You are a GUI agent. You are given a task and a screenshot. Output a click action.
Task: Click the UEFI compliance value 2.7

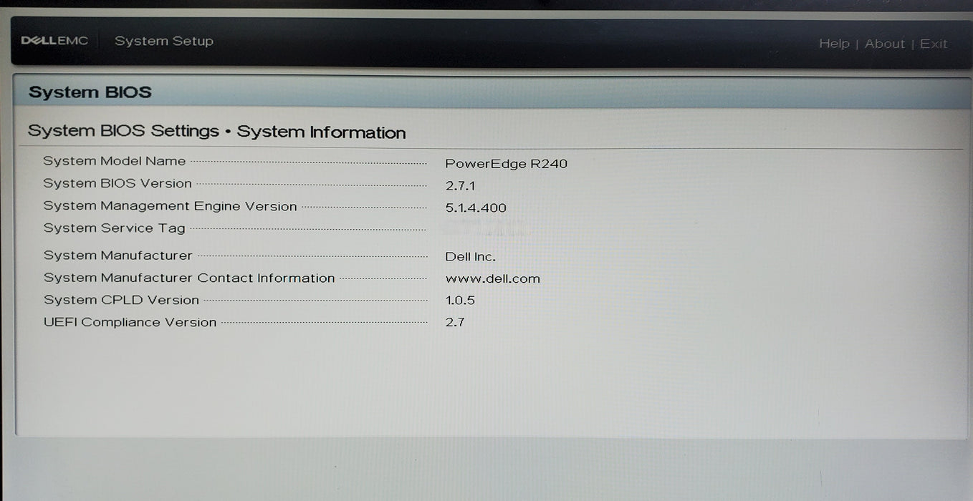(x=455, y=322)
